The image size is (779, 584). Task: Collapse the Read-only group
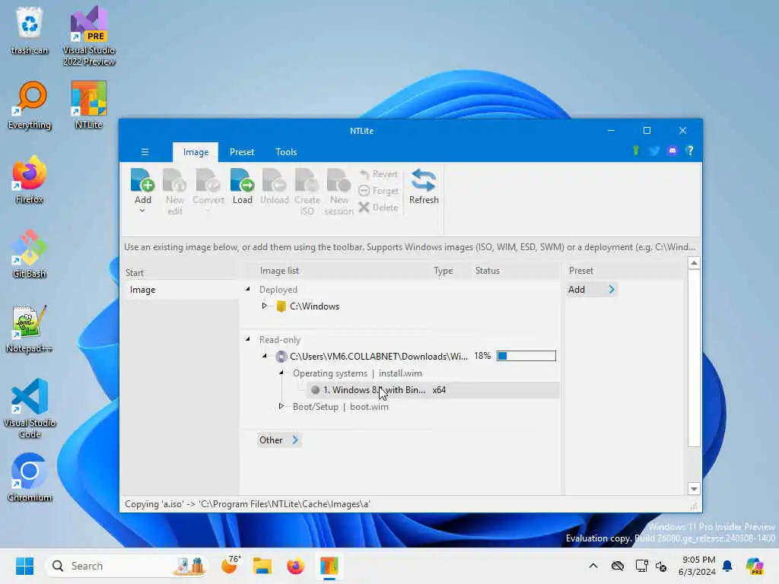tap(248, 339)
